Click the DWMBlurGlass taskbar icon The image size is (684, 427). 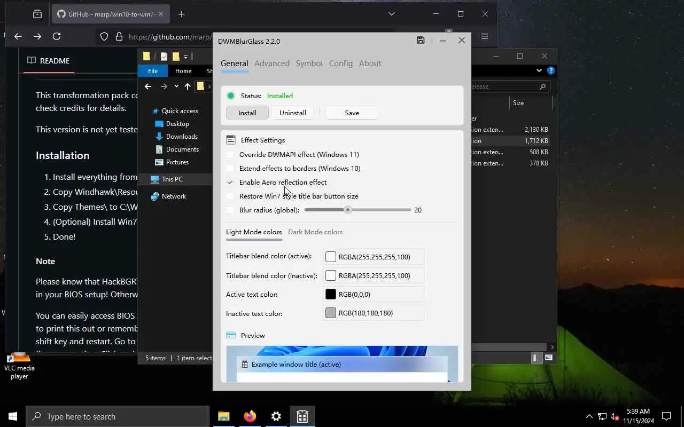tap(302, 416)
